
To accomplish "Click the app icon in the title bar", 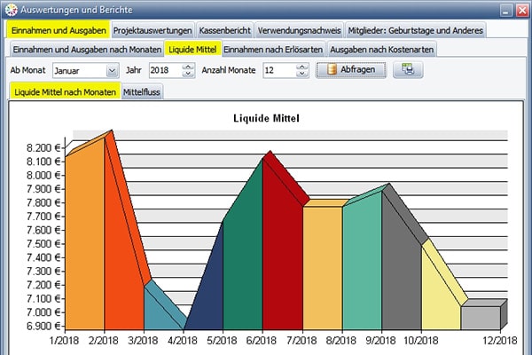I will 10,11.
